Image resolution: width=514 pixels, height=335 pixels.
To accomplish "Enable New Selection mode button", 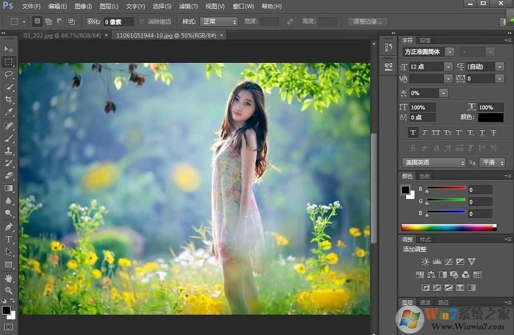I will click(37, 22).
